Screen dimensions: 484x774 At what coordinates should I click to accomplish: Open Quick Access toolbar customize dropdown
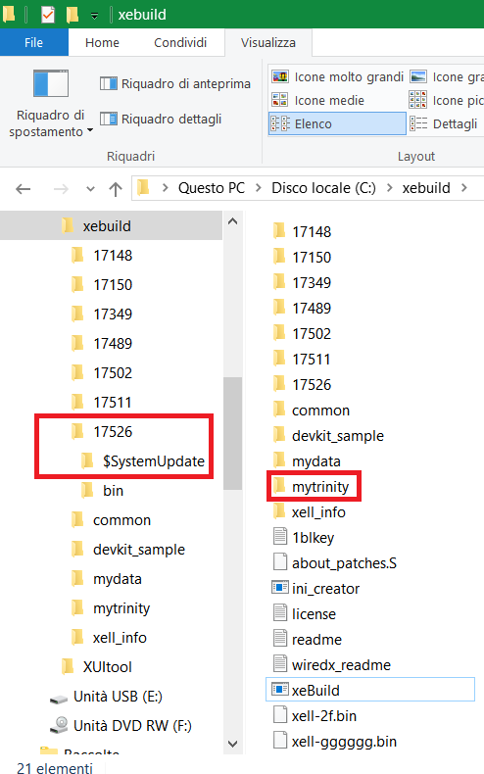[x=94, y=16]
